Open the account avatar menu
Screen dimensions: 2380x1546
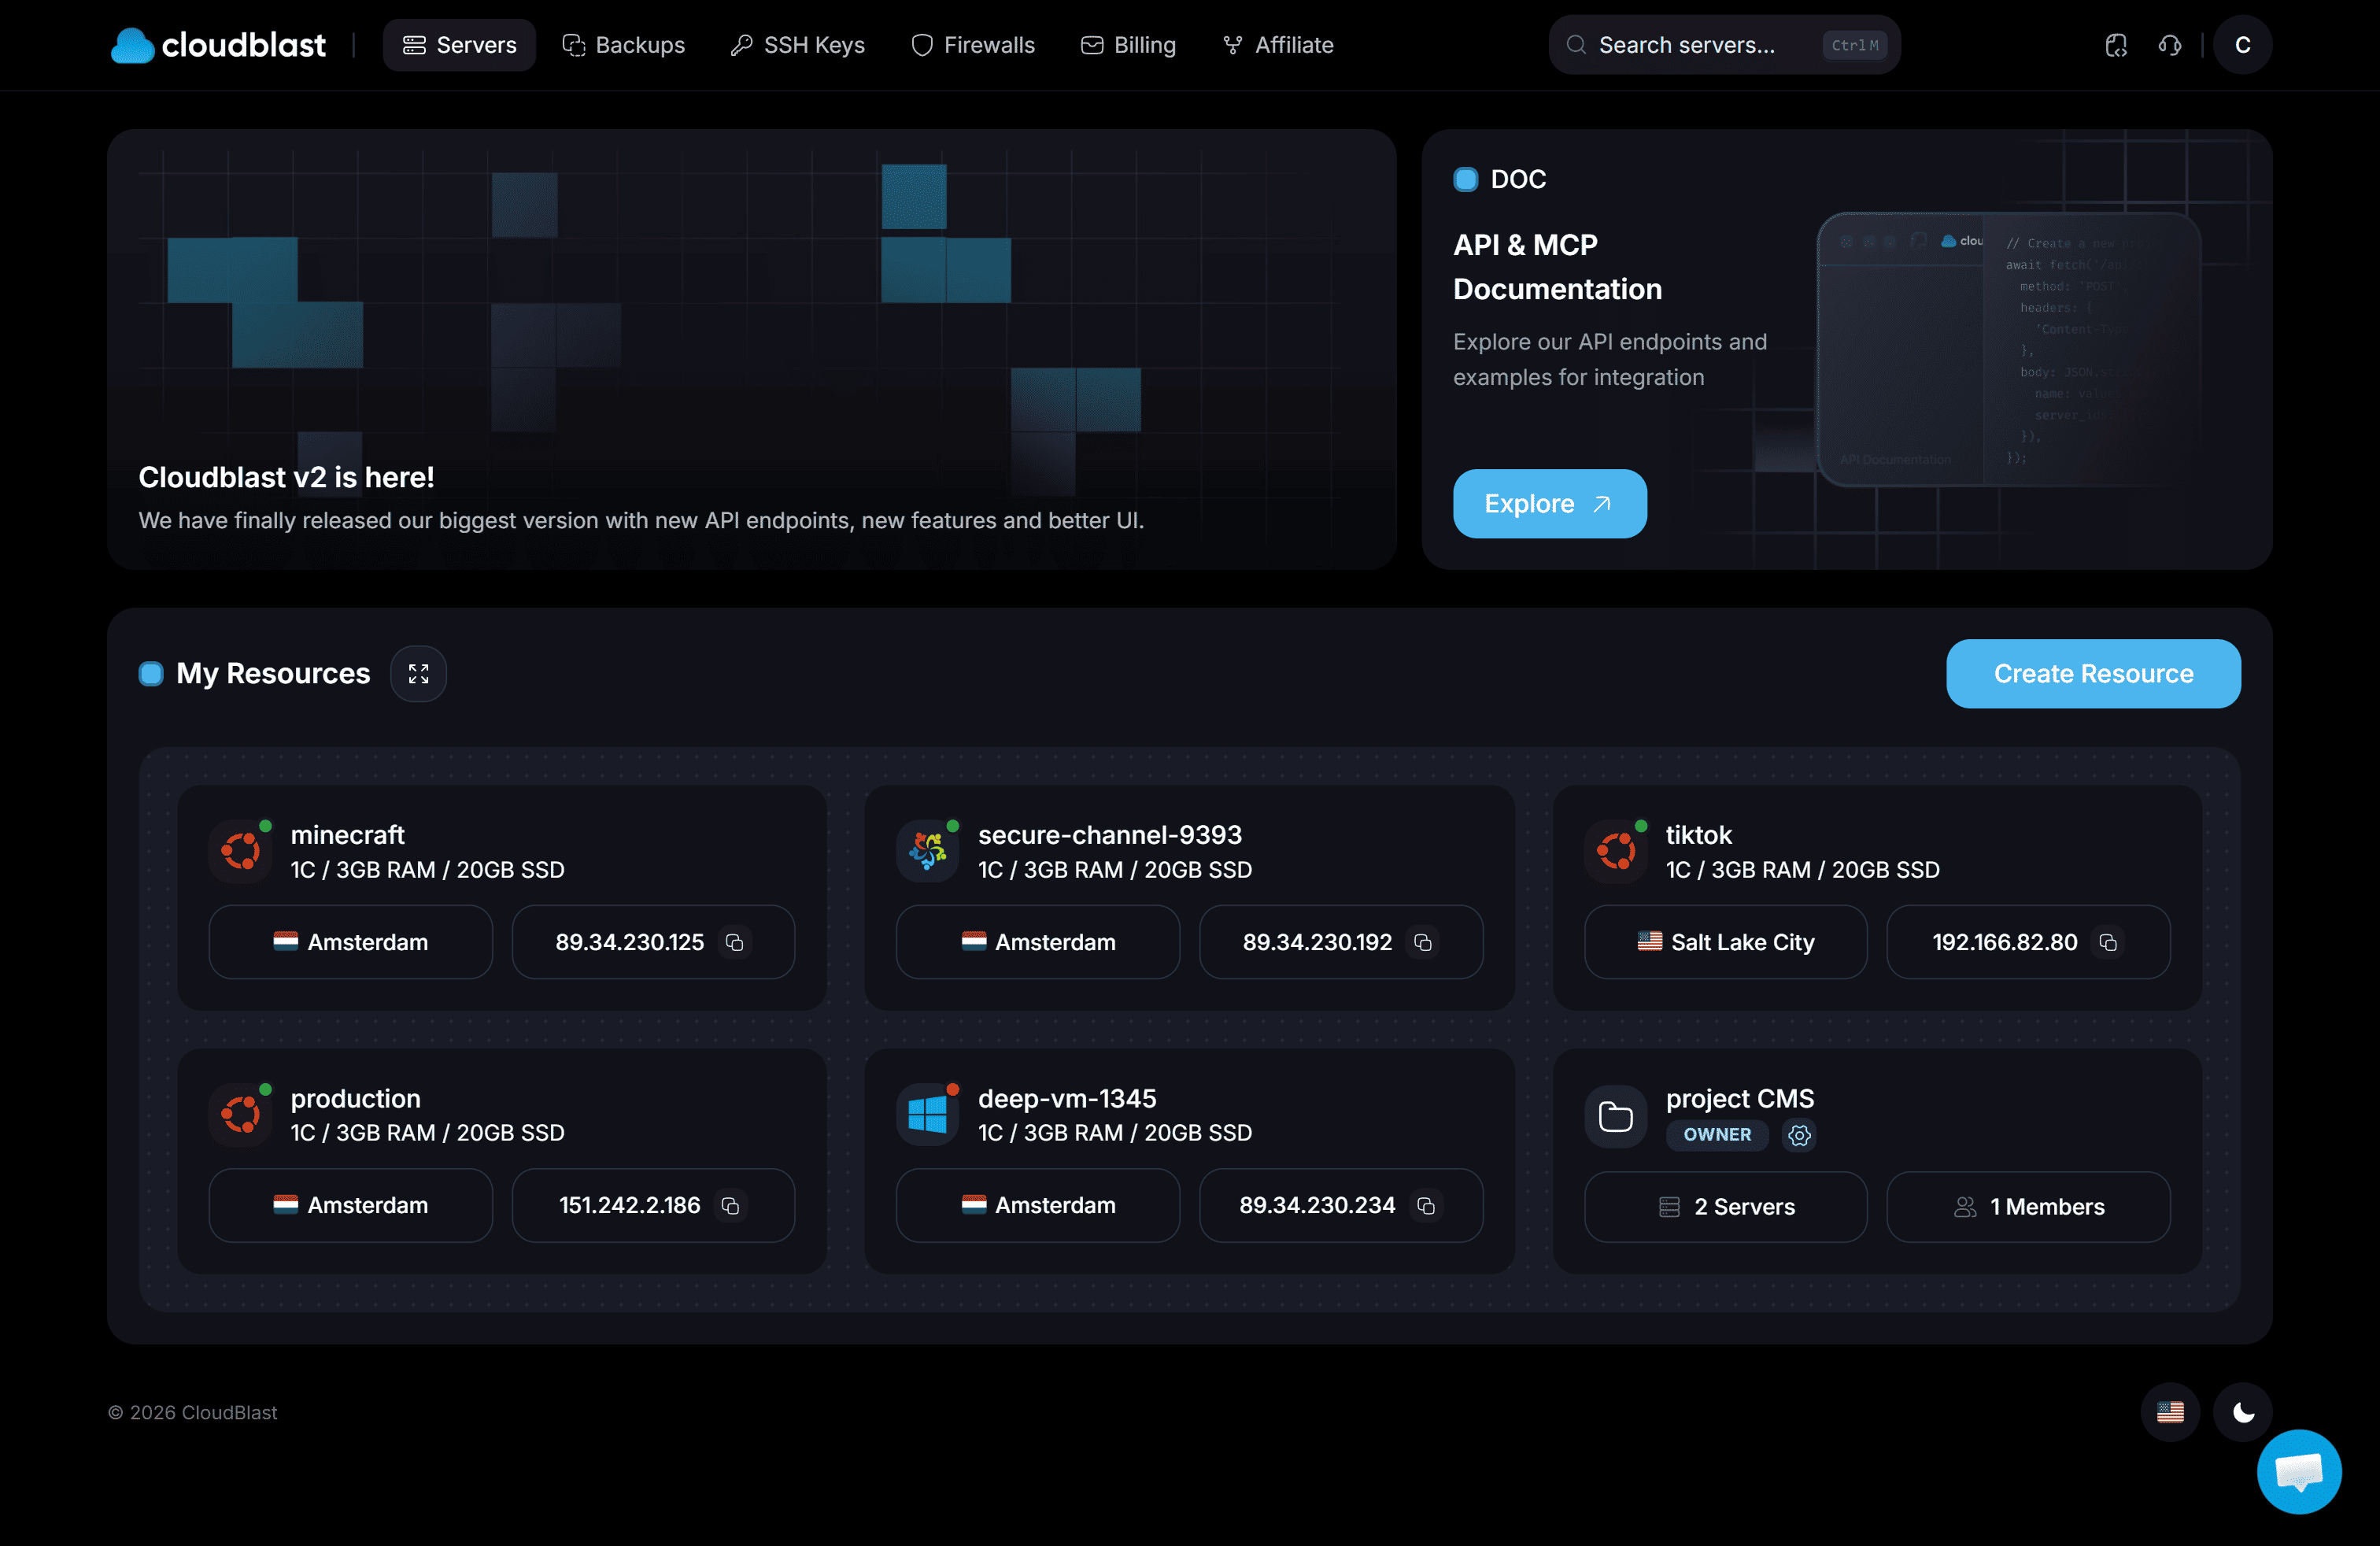point(2242,45)
